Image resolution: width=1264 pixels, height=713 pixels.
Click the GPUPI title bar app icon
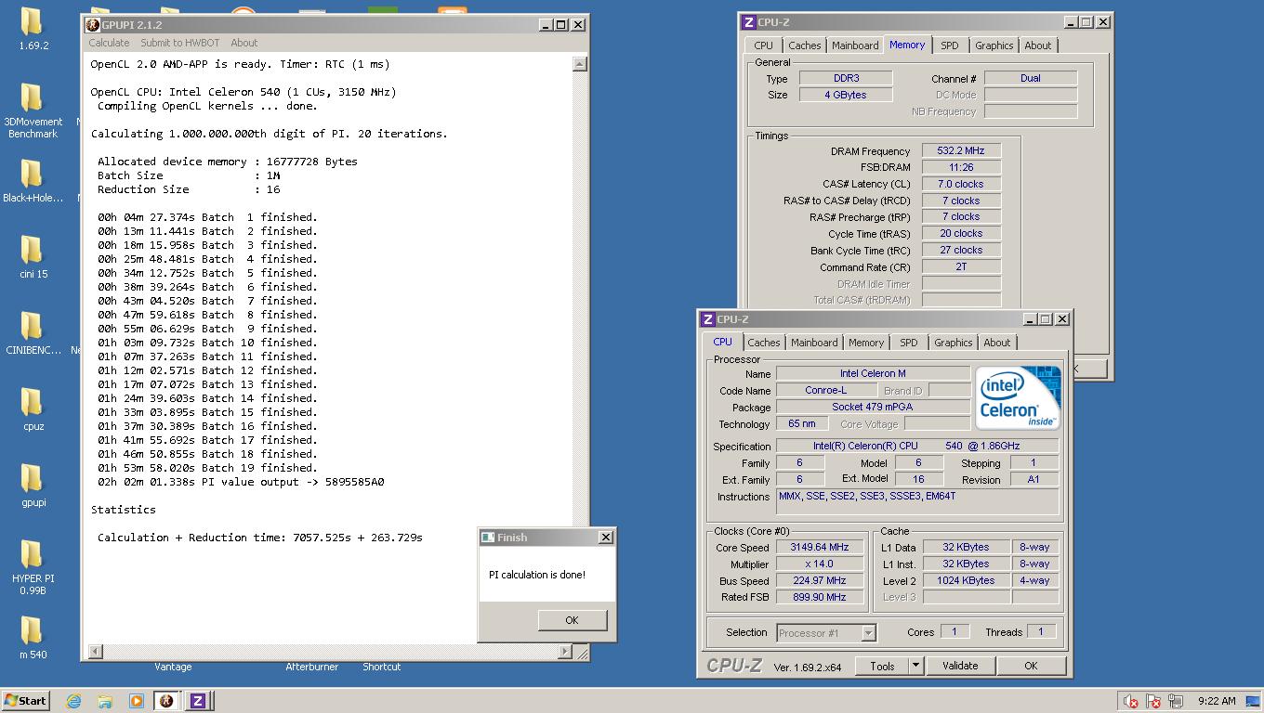93,25
